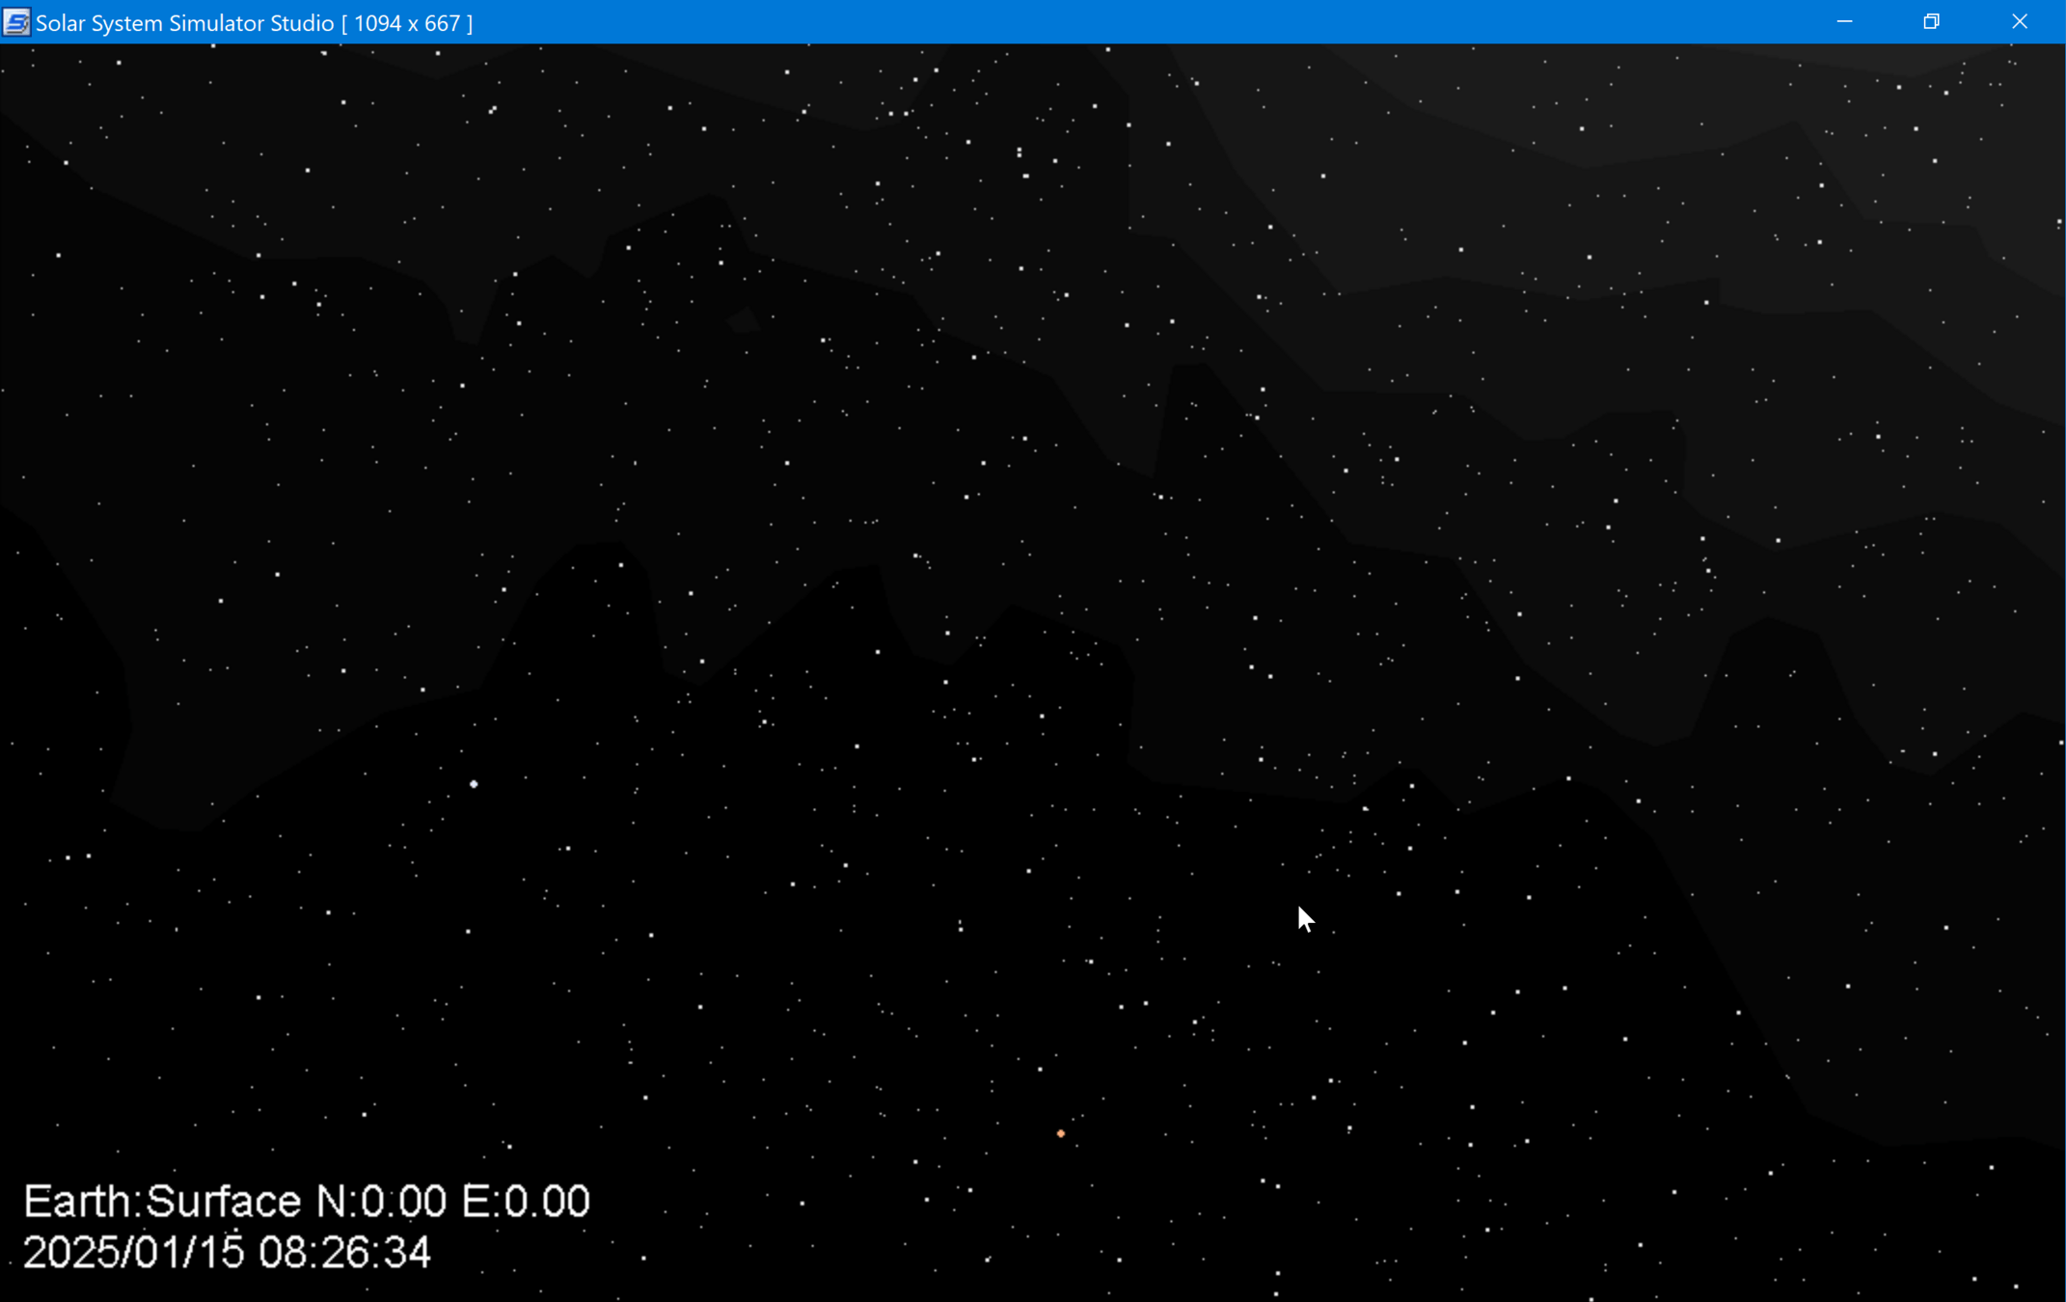2066x1302 pixels.
Task: Click the Solar System Simulator Studio title text
Action: tap(184, 23)
